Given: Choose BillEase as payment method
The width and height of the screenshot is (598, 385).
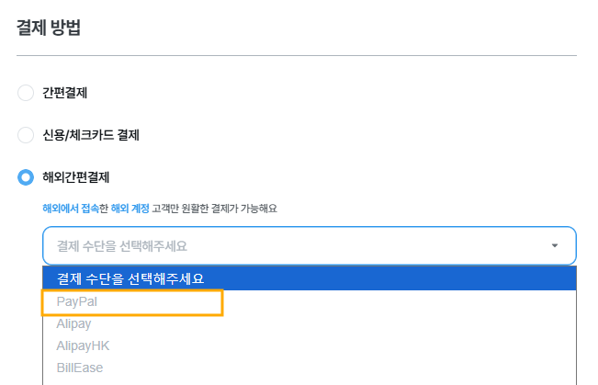Looking at the screenshot, I should pyautogui.click(x=79, y=368).
